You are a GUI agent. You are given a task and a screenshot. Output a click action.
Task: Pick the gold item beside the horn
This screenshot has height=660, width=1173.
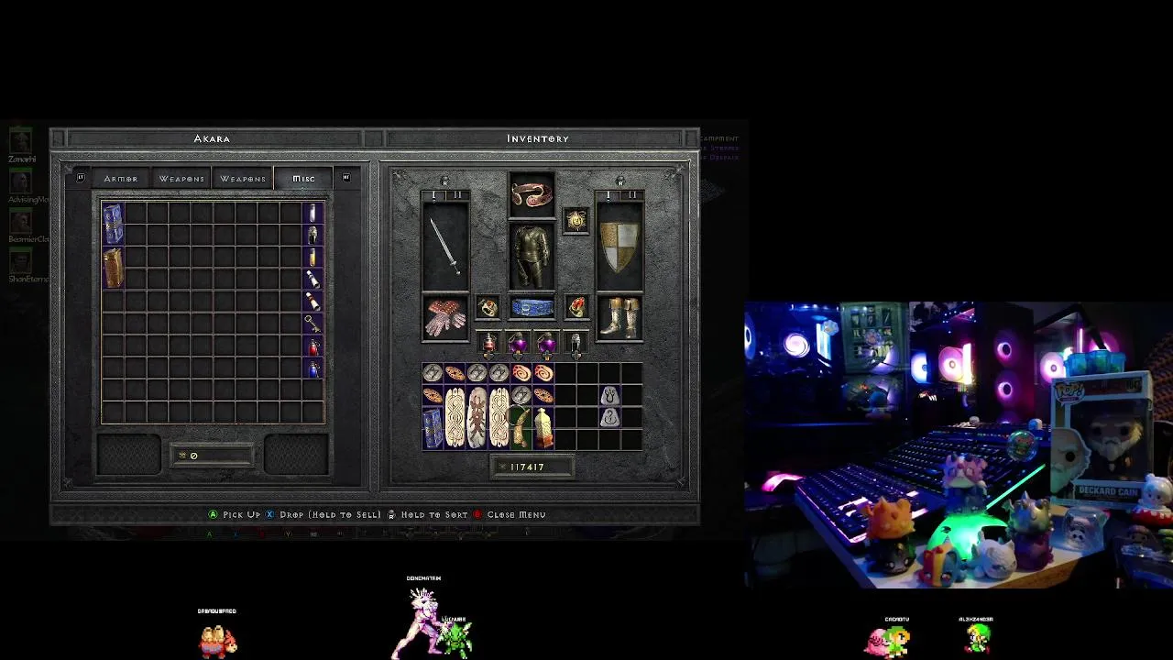coord(543,427)
